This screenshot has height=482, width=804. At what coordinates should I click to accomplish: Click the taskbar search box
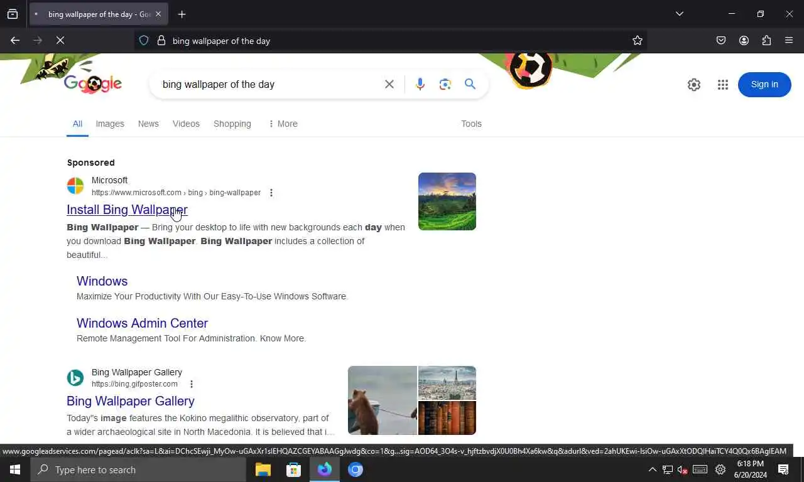(x=138, y=469)
